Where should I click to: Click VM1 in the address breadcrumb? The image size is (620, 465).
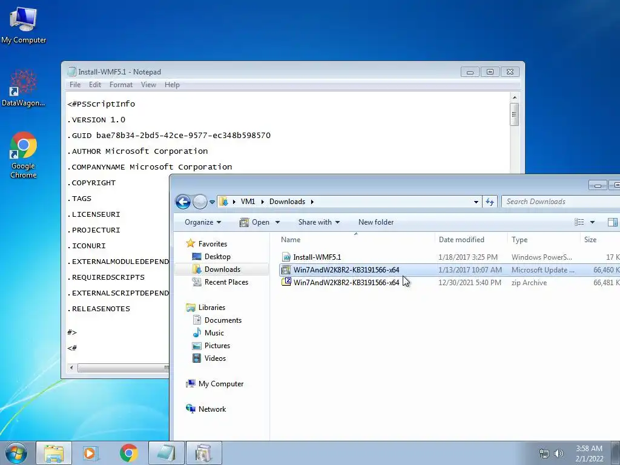(x=248, y=202)
